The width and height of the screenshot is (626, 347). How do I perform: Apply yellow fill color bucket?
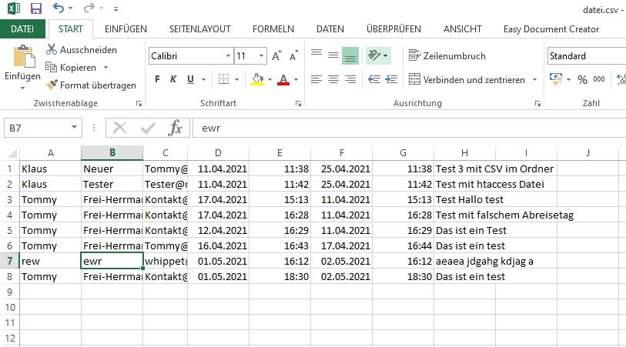[257, 79]
